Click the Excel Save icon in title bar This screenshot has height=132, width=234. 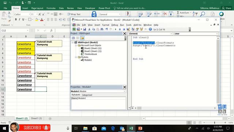pyautogui.click(x=5, y=3)
